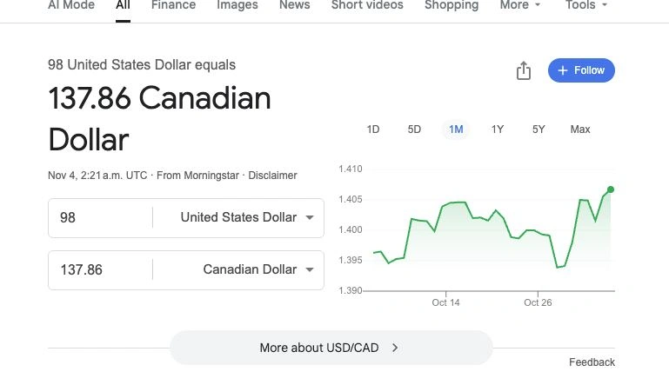Click the 98 amount input field
The image size is (669, 385).
(100, 217)
